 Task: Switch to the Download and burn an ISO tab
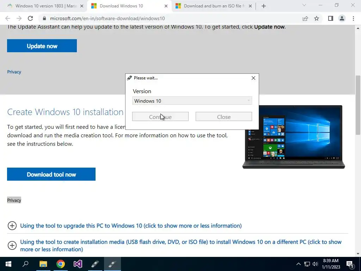[x=214, y=6]
